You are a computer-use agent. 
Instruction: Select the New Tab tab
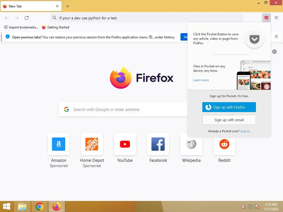click(31, 6)
